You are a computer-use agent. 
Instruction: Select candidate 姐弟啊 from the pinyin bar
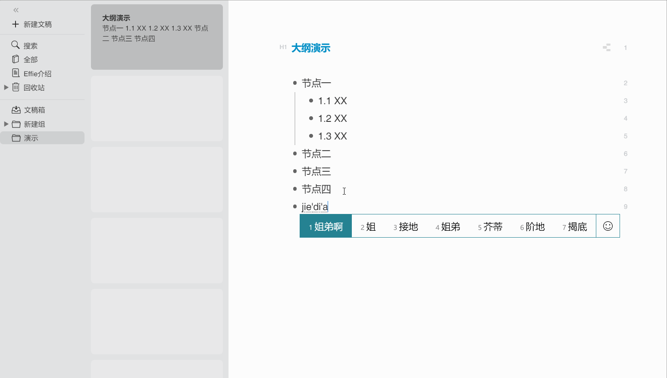[x=326, y=226]
